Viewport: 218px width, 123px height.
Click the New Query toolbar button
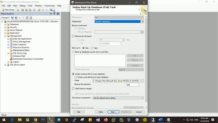pyautogui.click(x=8, y=10)
